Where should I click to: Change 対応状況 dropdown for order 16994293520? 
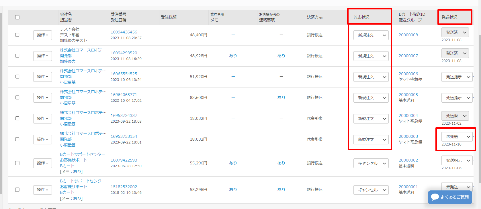coord(371,56)
